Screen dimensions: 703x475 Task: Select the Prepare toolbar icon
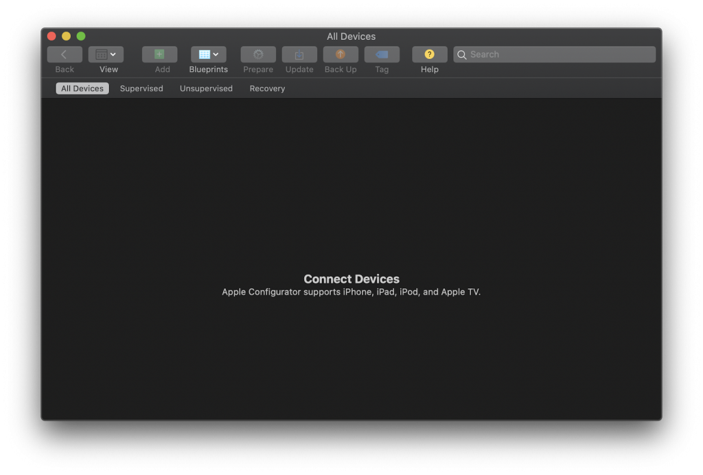[257, 54]
